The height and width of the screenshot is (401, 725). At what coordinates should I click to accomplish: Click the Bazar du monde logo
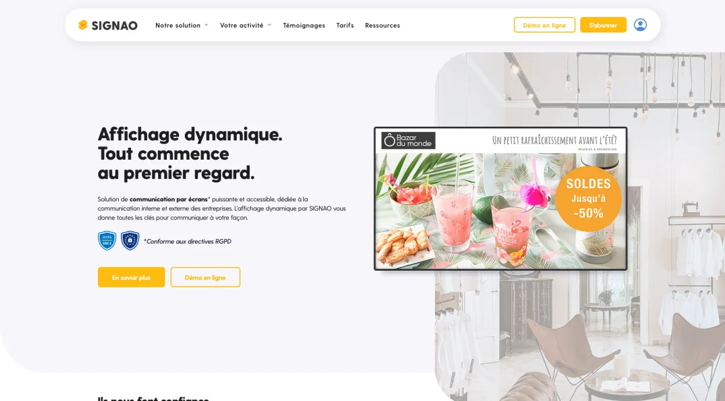coord(408,141)
